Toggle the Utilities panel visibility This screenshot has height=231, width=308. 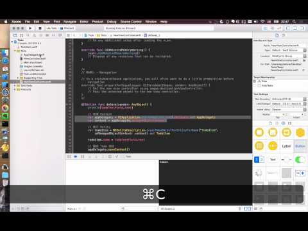(302, 28)
